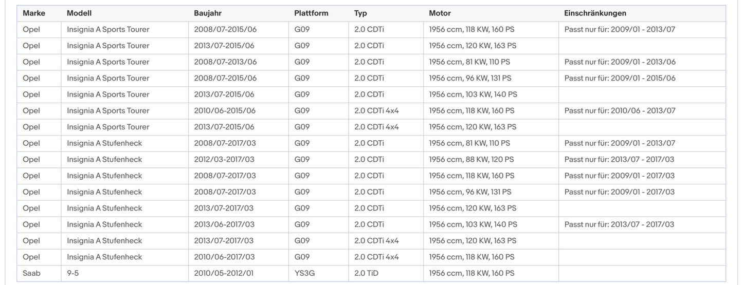The width and height of the screenshot is (743, 285).
Task: Click restriction 'Passt nur für: 2010/06 - 2013/07'
Action: (620, 111)
